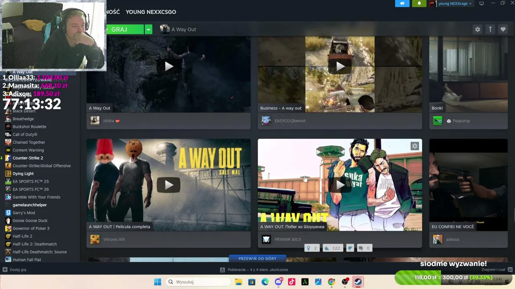Click Dodaj grę at the bottom left
The height and width of the screenshot is (289, 515).
15,270
